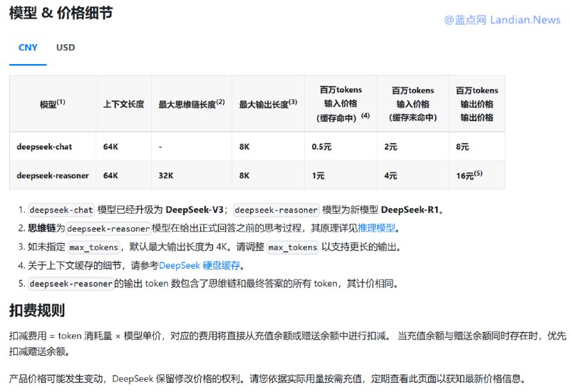Click the 0.5元 price cell
Viewport: 570px width, 392px height.
341,147
